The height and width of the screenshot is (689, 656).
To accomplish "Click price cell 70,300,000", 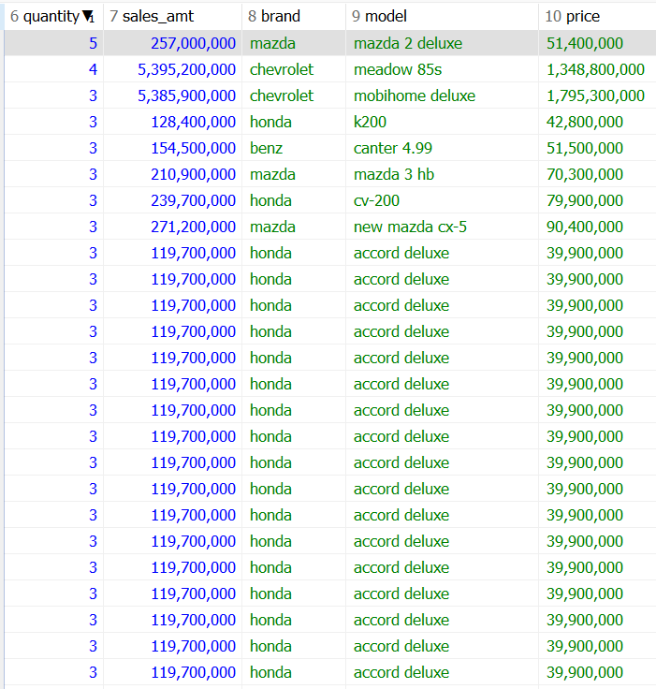I will (597, 174).
